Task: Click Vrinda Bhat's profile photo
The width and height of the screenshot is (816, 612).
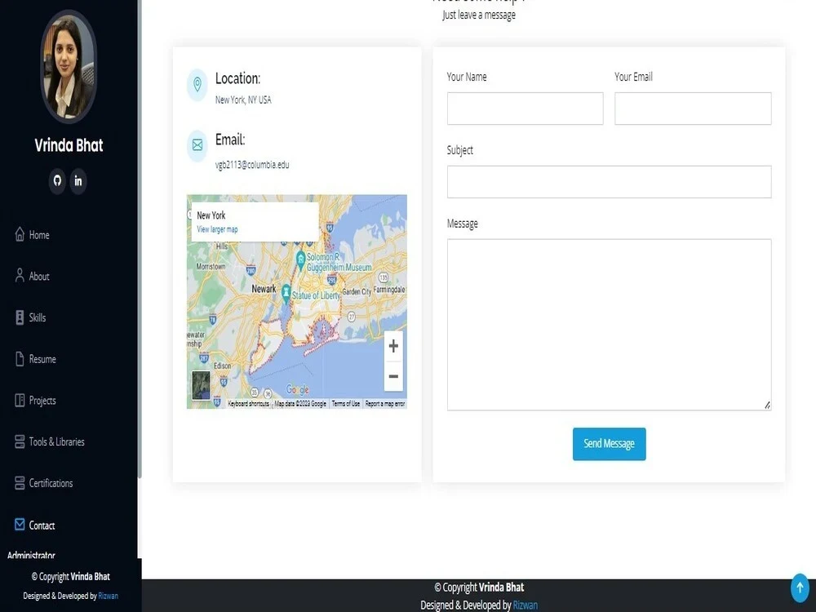Action: [x=69, y=67]
